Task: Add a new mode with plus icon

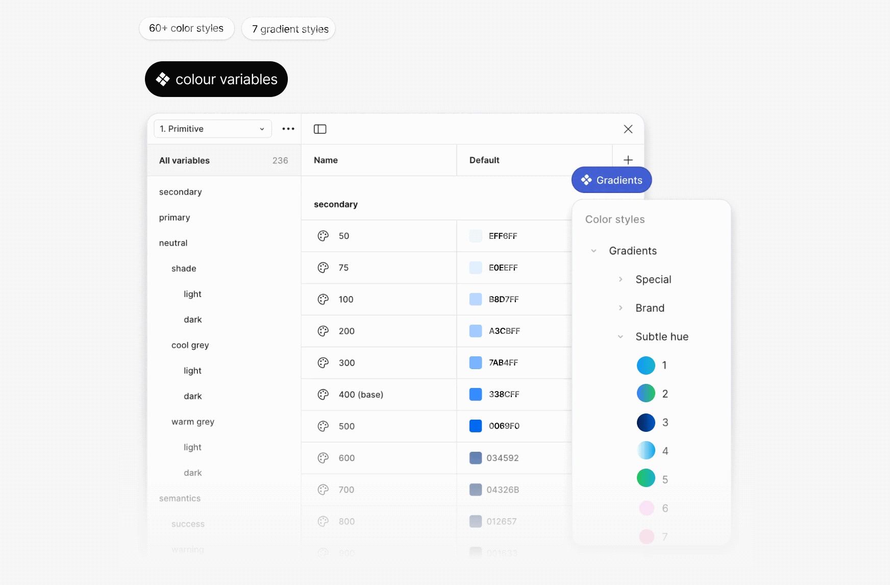Action: click(628, 160)
